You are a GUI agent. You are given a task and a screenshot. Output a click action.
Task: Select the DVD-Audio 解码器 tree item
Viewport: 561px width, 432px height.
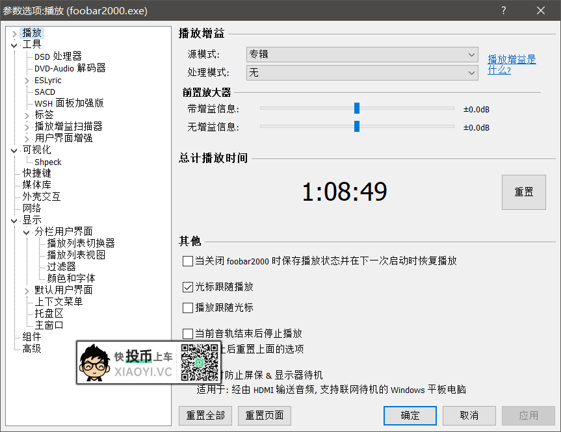70,68
